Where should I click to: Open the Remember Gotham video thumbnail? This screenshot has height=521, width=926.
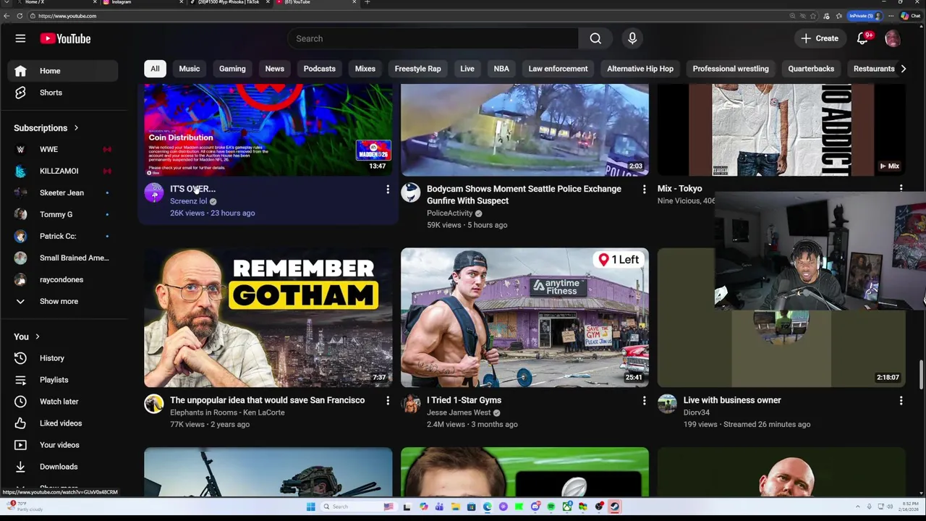click(268, 318)
